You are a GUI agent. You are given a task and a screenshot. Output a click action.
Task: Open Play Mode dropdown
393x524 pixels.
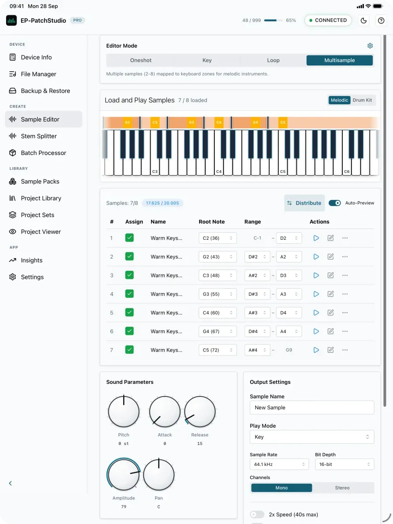click(312, 437)
